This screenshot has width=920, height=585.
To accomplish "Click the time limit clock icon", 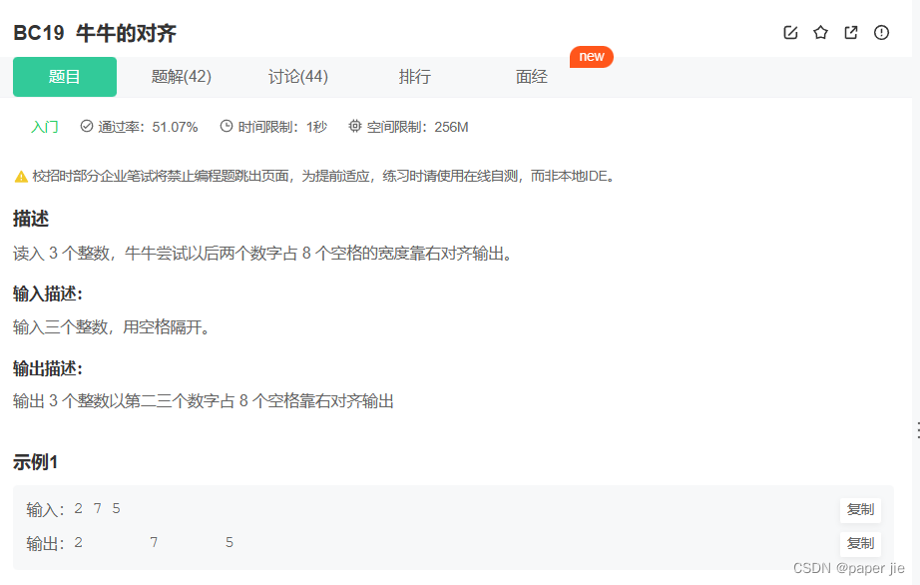I will [227, 126].
